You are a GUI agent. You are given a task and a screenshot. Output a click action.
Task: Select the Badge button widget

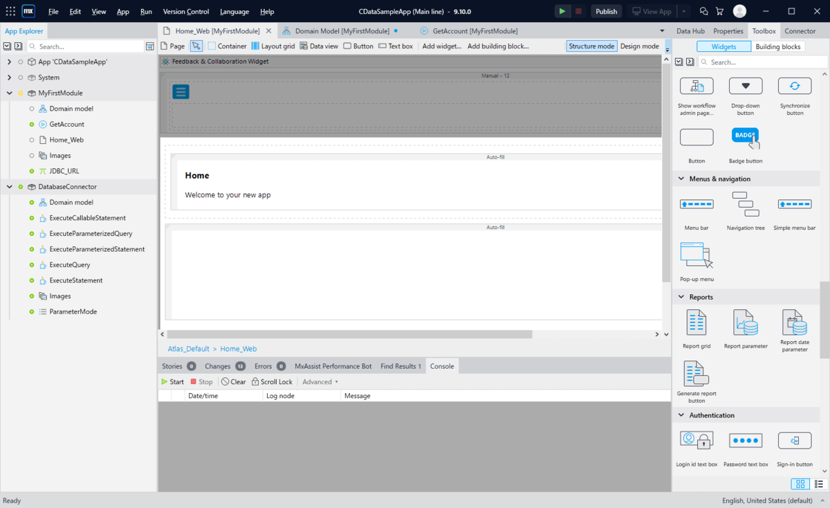(x=746, y=146)
